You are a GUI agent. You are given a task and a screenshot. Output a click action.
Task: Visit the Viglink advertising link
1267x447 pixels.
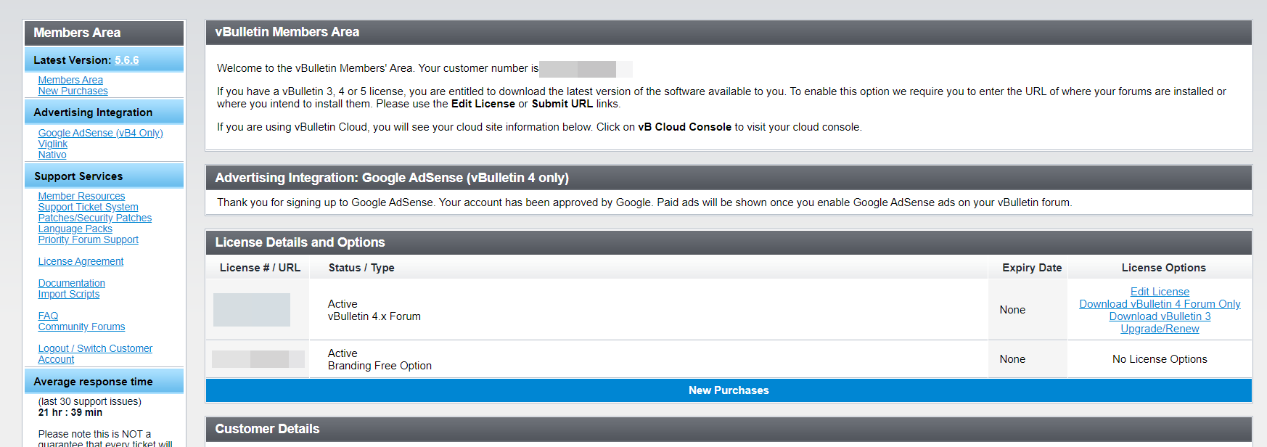[x=53, y=144]
